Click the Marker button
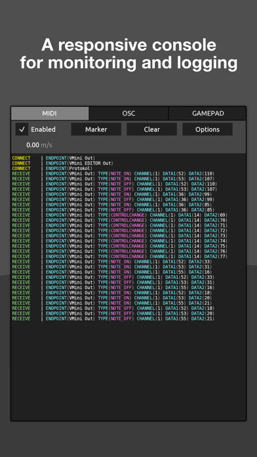The height and width of the screenshot is (457, 257). tap(96, 129)
